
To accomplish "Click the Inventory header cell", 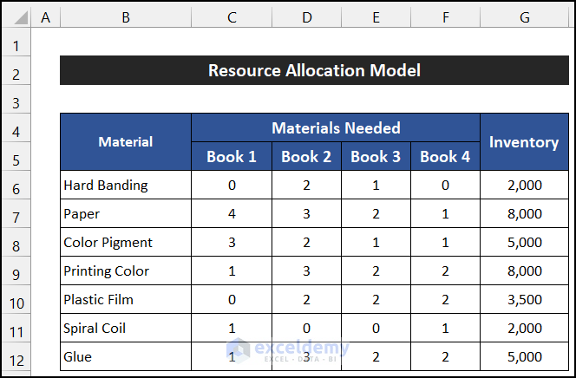I will (523, 142).
